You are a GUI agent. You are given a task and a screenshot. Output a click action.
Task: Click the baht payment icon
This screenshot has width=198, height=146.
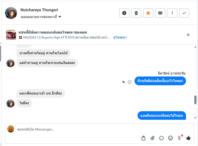(x=179, y=138)
